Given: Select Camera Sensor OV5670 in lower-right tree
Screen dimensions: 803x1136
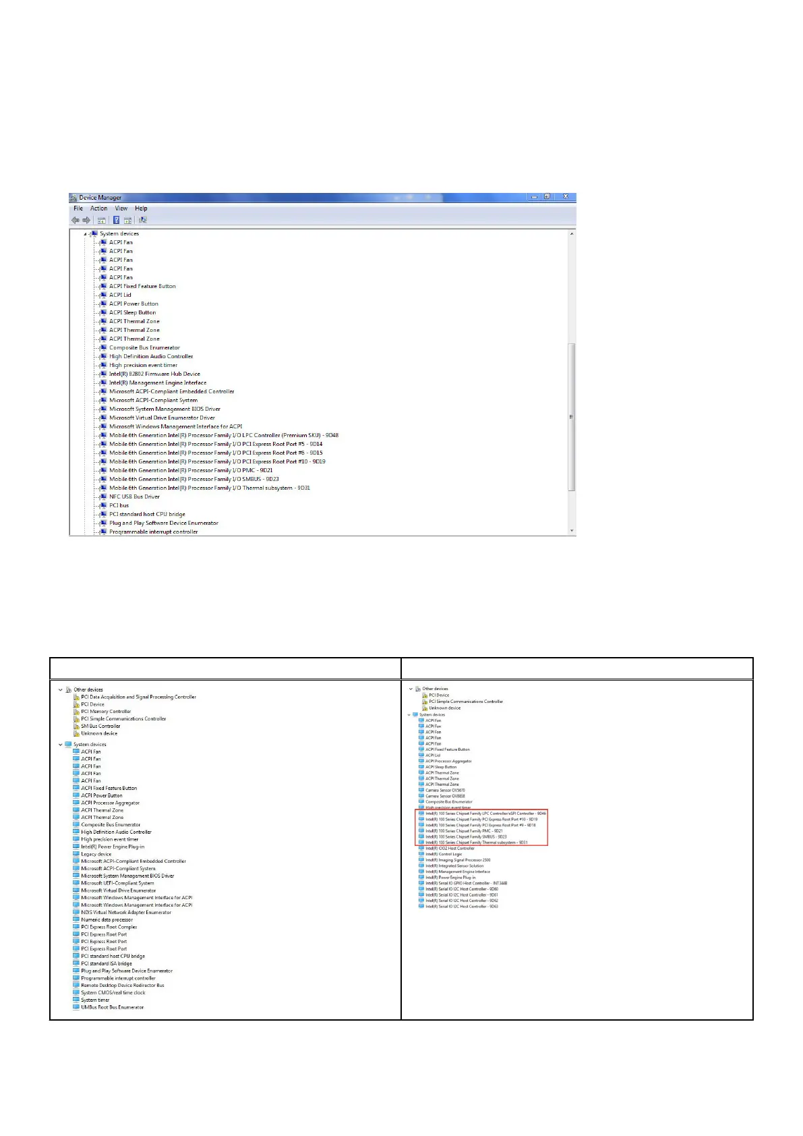Looking at the screenshot, I should tap(445, 790).
